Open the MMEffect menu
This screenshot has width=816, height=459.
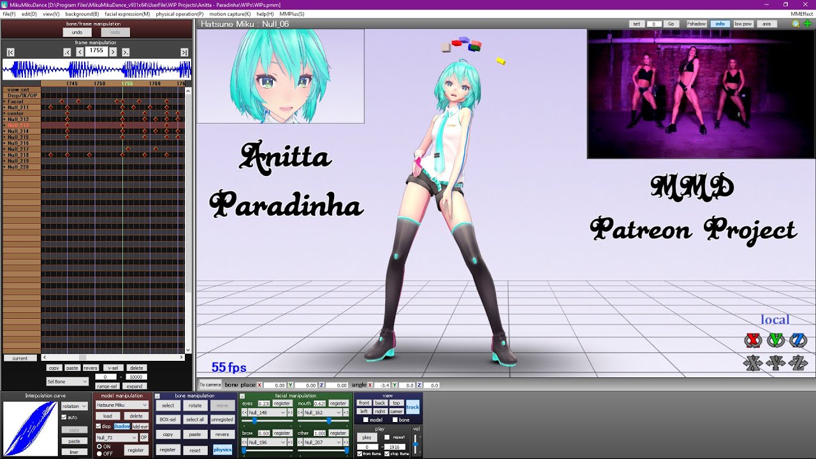coord(801,13)
